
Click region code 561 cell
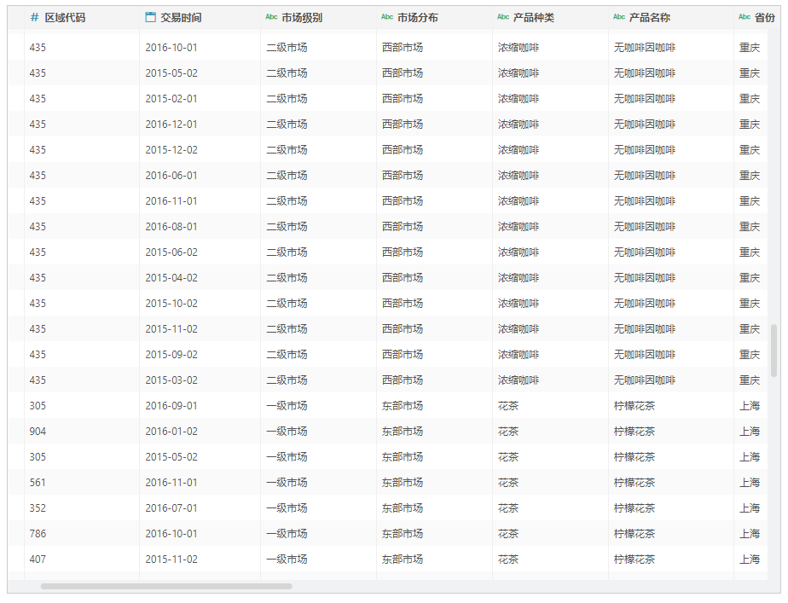tap(38, 483)
